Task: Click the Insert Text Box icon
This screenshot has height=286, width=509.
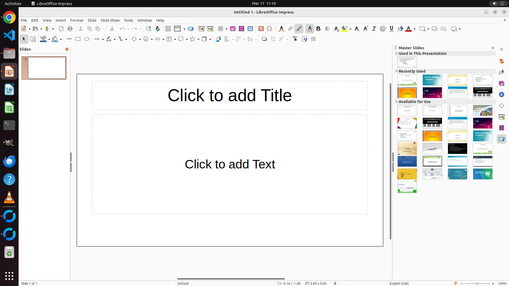Action: click(x=261, y=29)
